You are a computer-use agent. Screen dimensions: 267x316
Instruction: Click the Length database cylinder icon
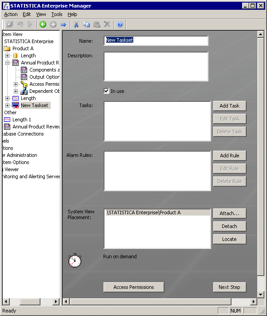click(x=15, y=56)
